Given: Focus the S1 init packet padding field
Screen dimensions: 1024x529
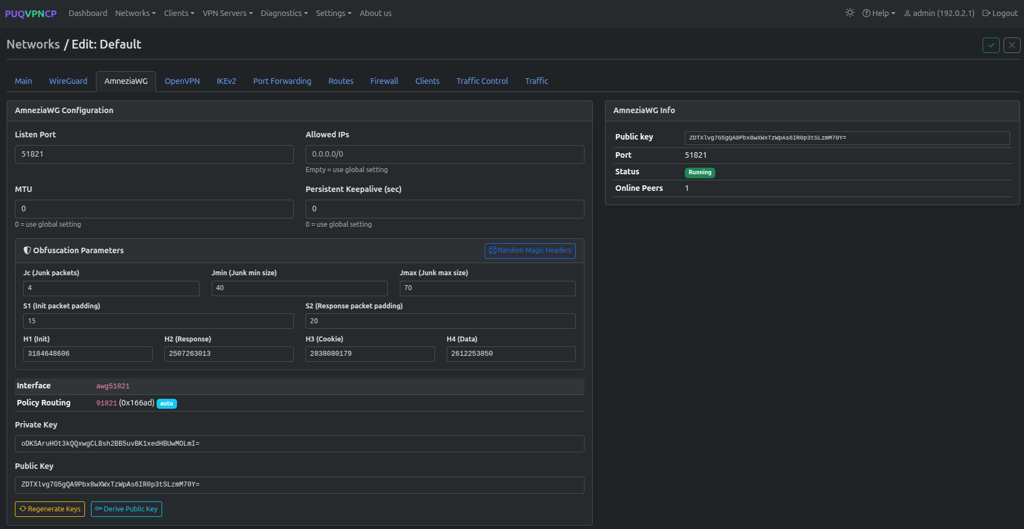Looking at the screenshot, I should (158, 321).
